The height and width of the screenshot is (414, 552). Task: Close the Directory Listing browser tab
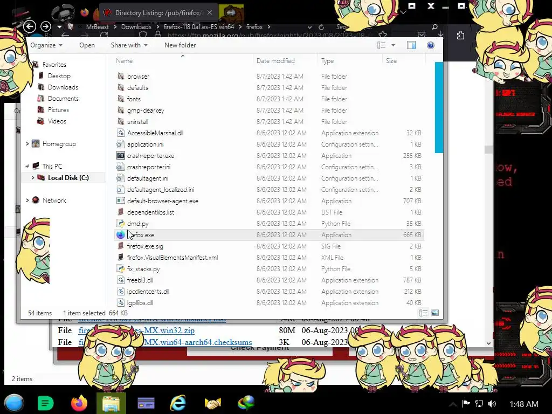(210, 12)
